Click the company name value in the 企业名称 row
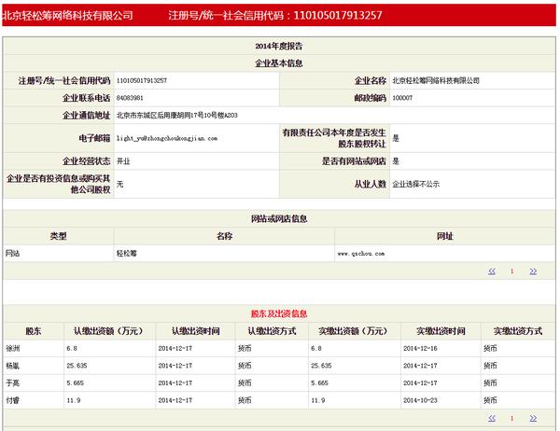This screenshot has width=560, height=431. pos(436,81)
